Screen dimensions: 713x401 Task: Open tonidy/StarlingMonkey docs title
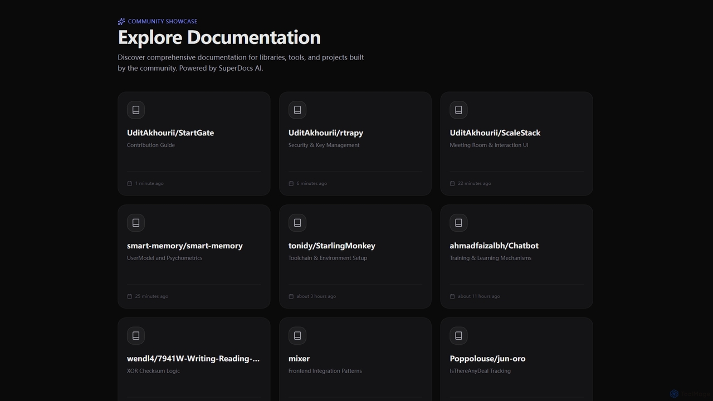pos(332,246)
